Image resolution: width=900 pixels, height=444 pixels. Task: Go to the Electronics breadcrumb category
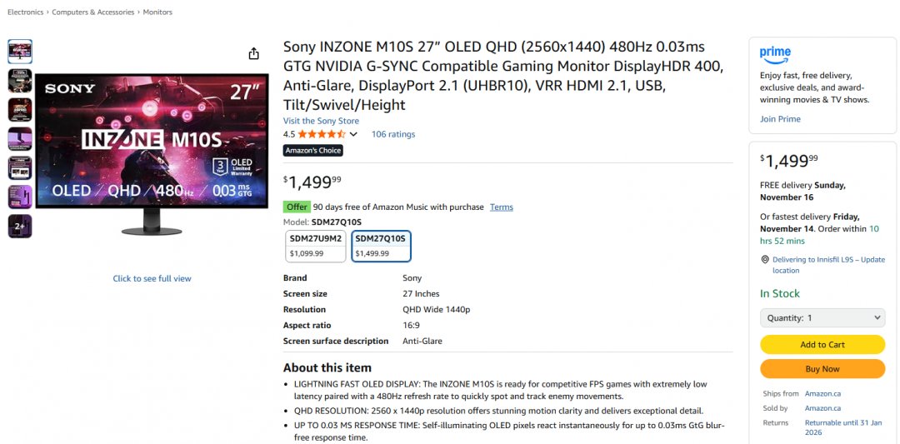point(25,12)
